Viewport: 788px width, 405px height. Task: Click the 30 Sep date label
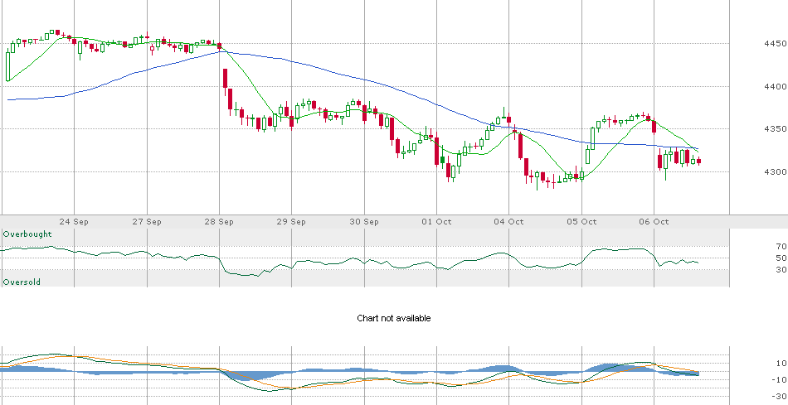(x=364, y=222)
